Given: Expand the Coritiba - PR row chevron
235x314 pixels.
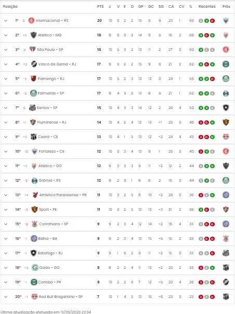Looking at the screenshot, I should [x=6, y=282].
